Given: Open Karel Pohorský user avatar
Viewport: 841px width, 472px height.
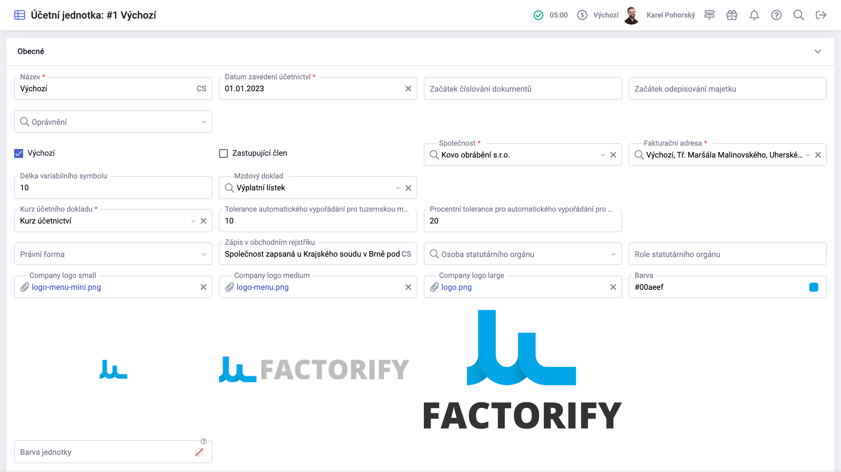Looking at the screenshot, I should 631,15.
